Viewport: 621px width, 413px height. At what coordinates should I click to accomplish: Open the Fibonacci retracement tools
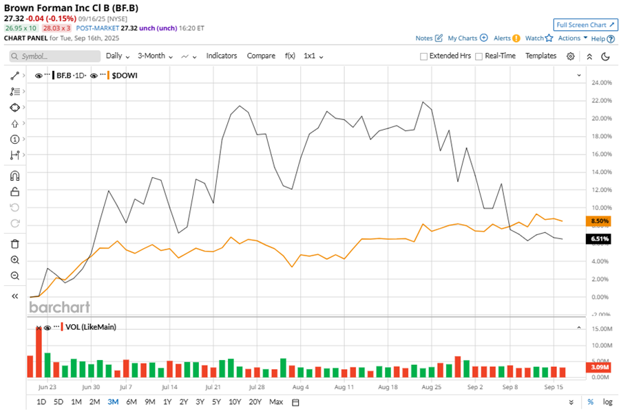coord(14,91)
